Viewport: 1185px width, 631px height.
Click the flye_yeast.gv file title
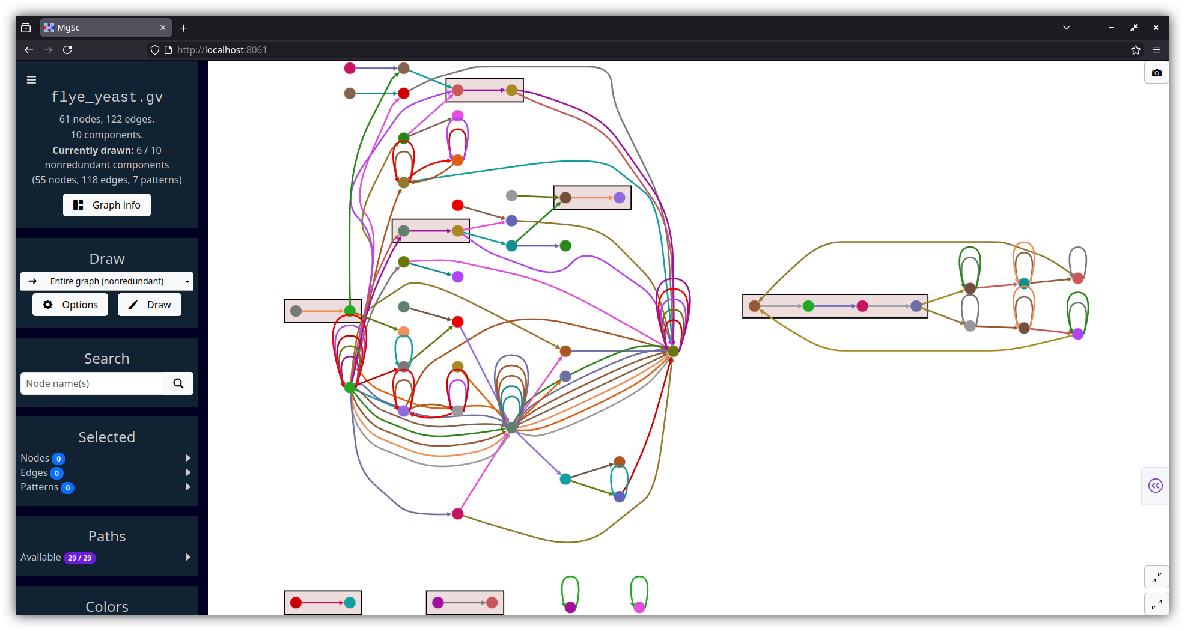[x=107, y=97]
